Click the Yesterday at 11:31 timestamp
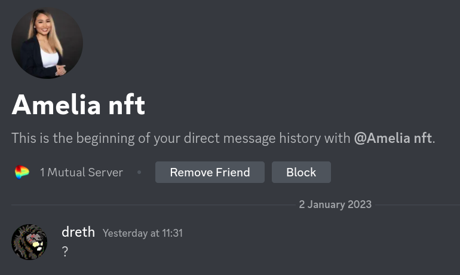Viewport: 460px width, 275px height. click(x=142, y=233)
